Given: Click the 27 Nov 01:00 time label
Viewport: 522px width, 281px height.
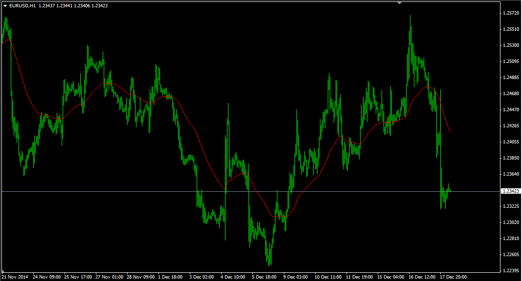Looking at the screenshot, I should [109, 277].
